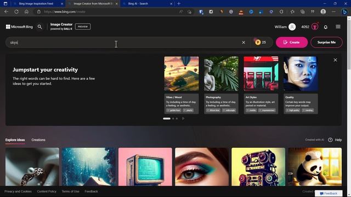Screen dimensions: 351x197
Task: Open Privacy and Cookies link
Action: (18, 192)
